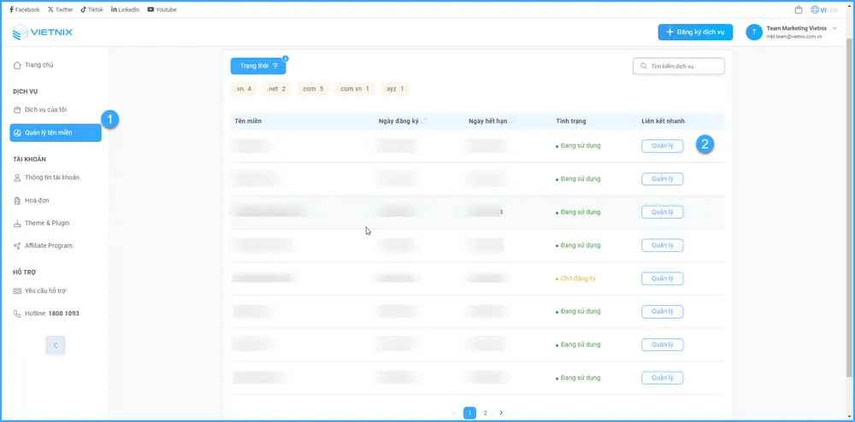Collapse the sidebar with arrow button

(56, 345)
